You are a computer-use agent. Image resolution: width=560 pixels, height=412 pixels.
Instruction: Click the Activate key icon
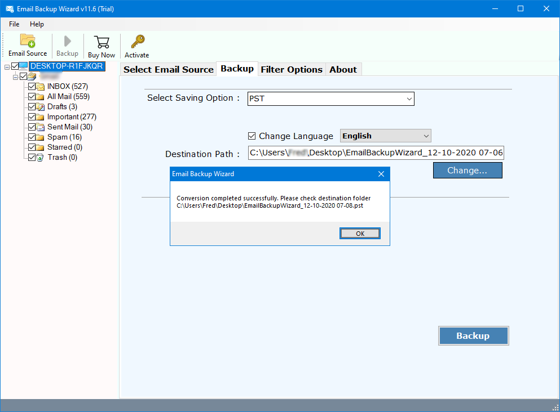pos(138,41)
